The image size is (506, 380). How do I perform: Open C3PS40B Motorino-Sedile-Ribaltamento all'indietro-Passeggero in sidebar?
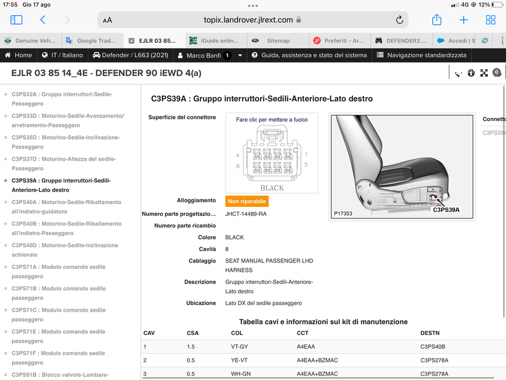pyautogui.click(x=67, y=229)
